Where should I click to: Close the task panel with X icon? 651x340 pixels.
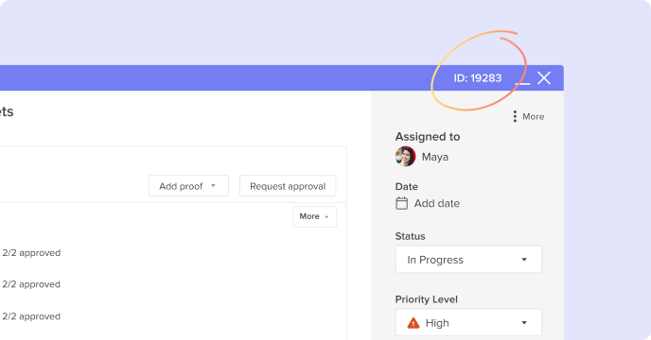pyautogui.click(x=544, y=78)
